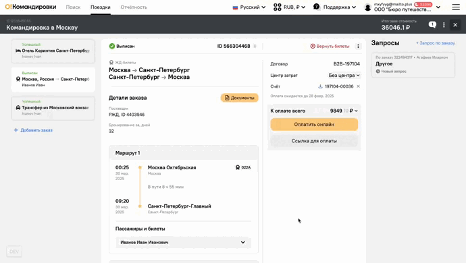This screenshot has height=263, width=466.
Task: Click the info icon next to ID 566304468
Action: (255, 47)
